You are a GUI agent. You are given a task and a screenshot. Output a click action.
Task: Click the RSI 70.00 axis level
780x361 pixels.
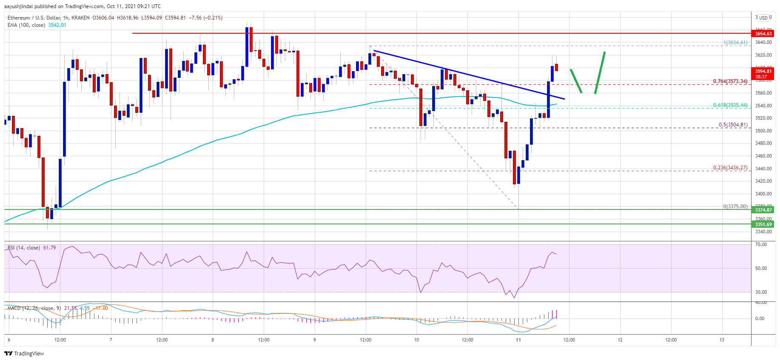761,244
